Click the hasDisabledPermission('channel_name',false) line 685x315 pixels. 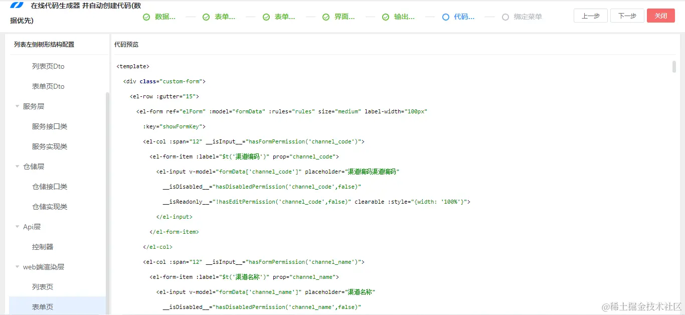[x=262, y=307]
